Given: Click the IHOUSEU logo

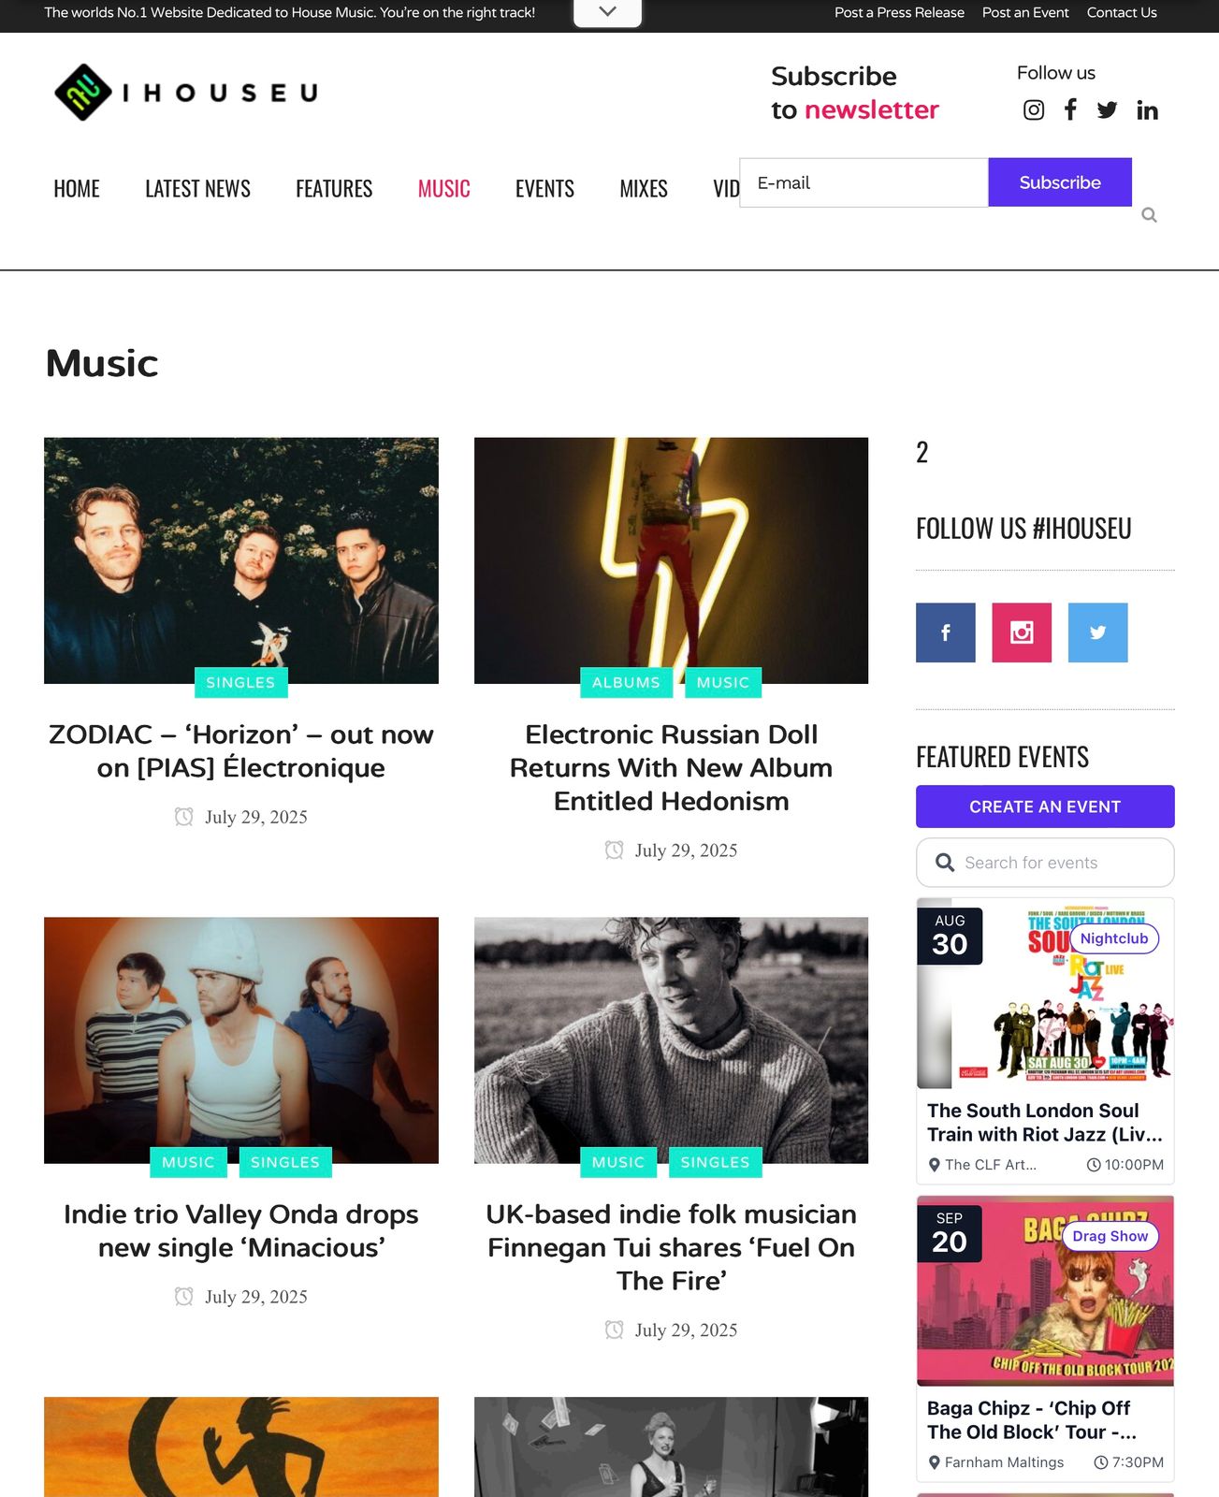Looking at the screenshot, I should point(186,93).
